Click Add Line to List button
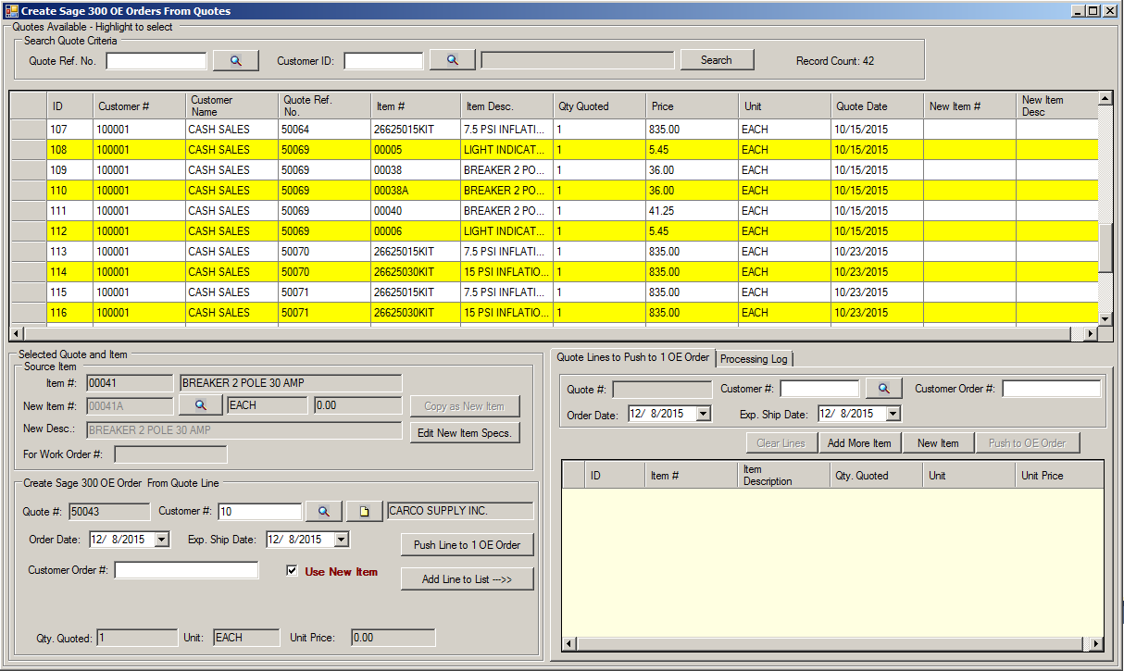The height and width of the screenshot is (671, 1124). (x=467, y=578)
